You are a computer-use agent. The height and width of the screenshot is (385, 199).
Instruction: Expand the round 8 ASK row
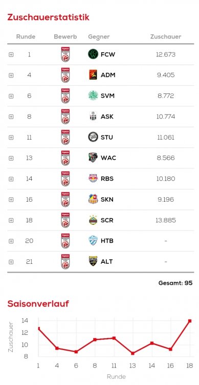[11, 117]
